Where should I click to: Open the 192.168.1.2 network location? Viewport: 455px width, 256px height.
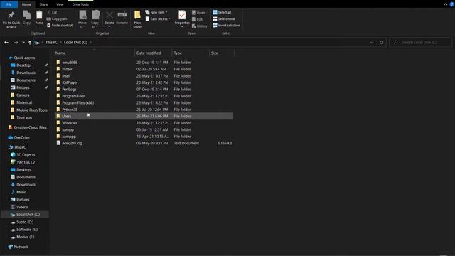point(26,162)
